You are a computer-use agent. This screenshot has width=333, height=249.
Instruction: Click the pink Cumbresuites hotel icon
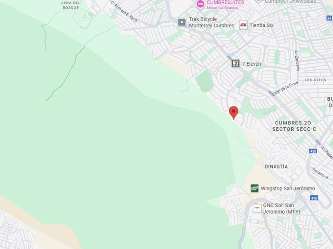200,4
